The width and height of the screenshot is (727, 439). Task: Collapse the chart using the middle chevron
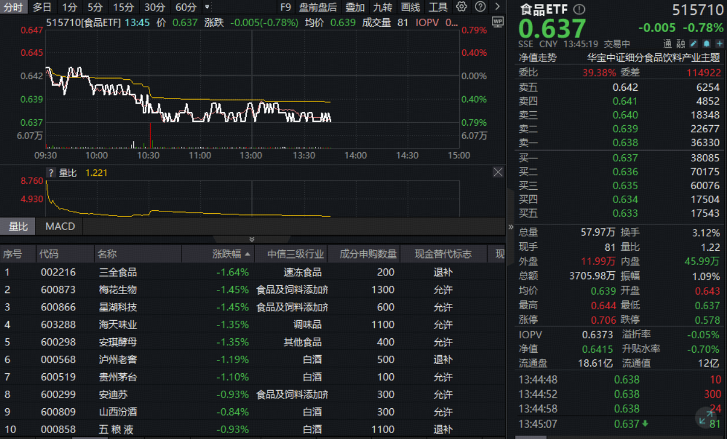tap(251, 239)
